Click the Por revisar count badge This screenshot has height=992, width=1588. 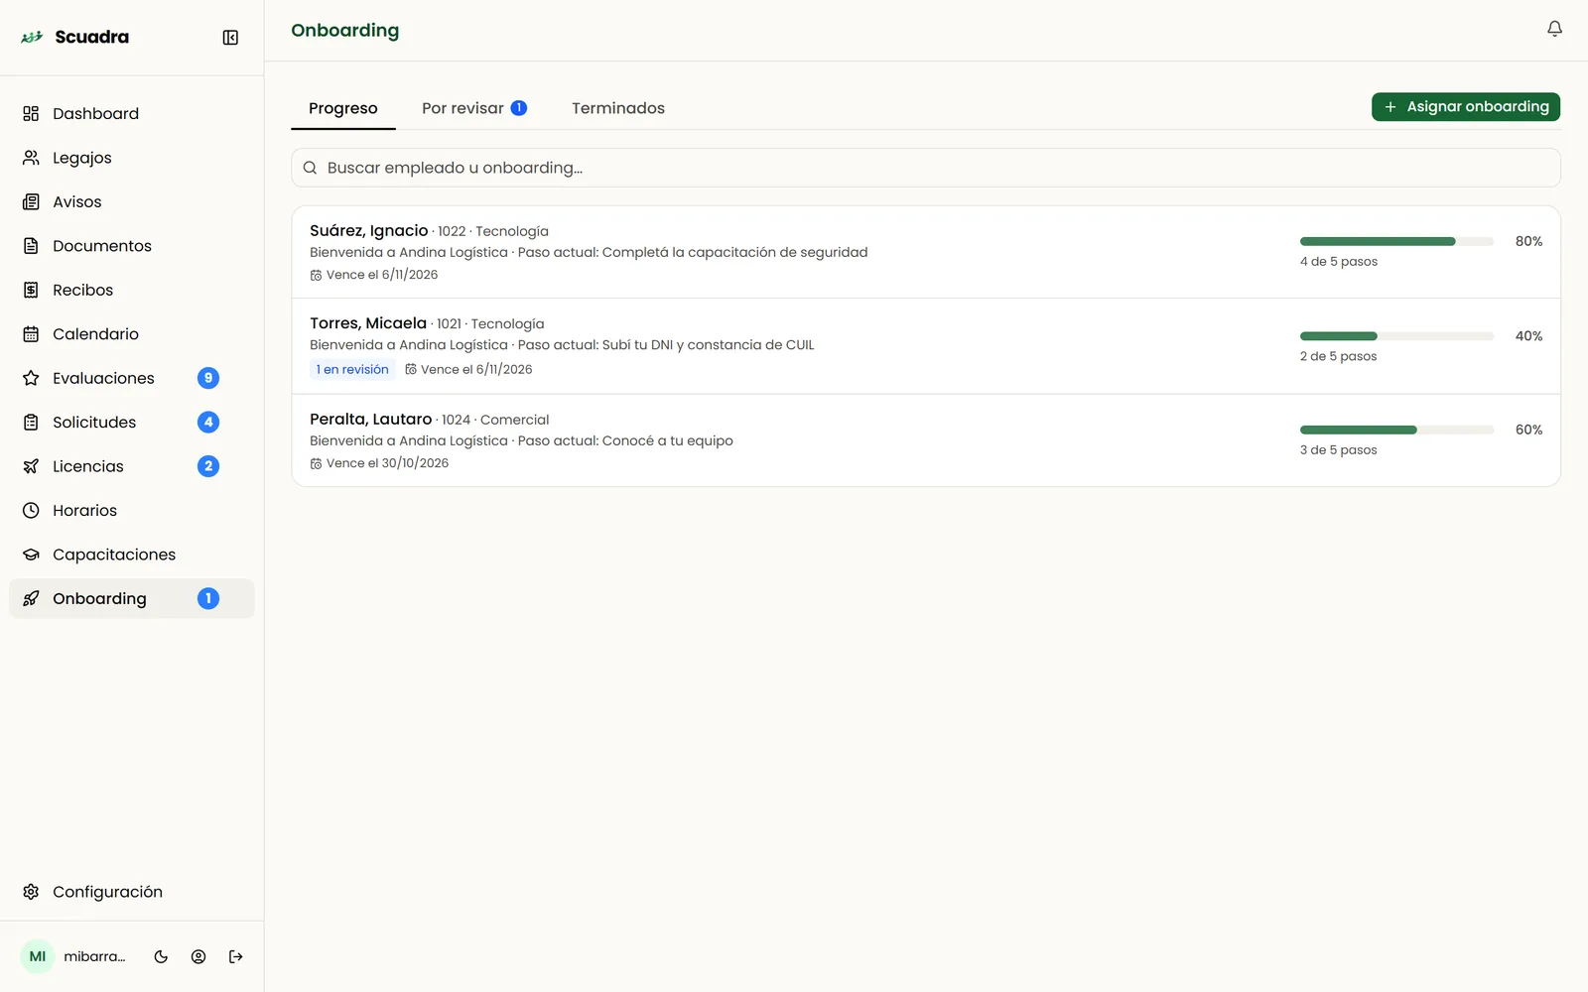[x=519, y=108]
